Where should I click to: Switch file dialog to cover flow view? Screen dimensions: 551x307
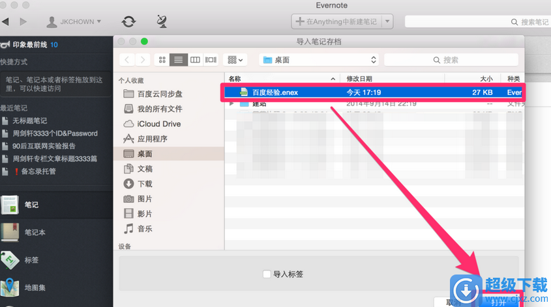[x=211, y=60]
